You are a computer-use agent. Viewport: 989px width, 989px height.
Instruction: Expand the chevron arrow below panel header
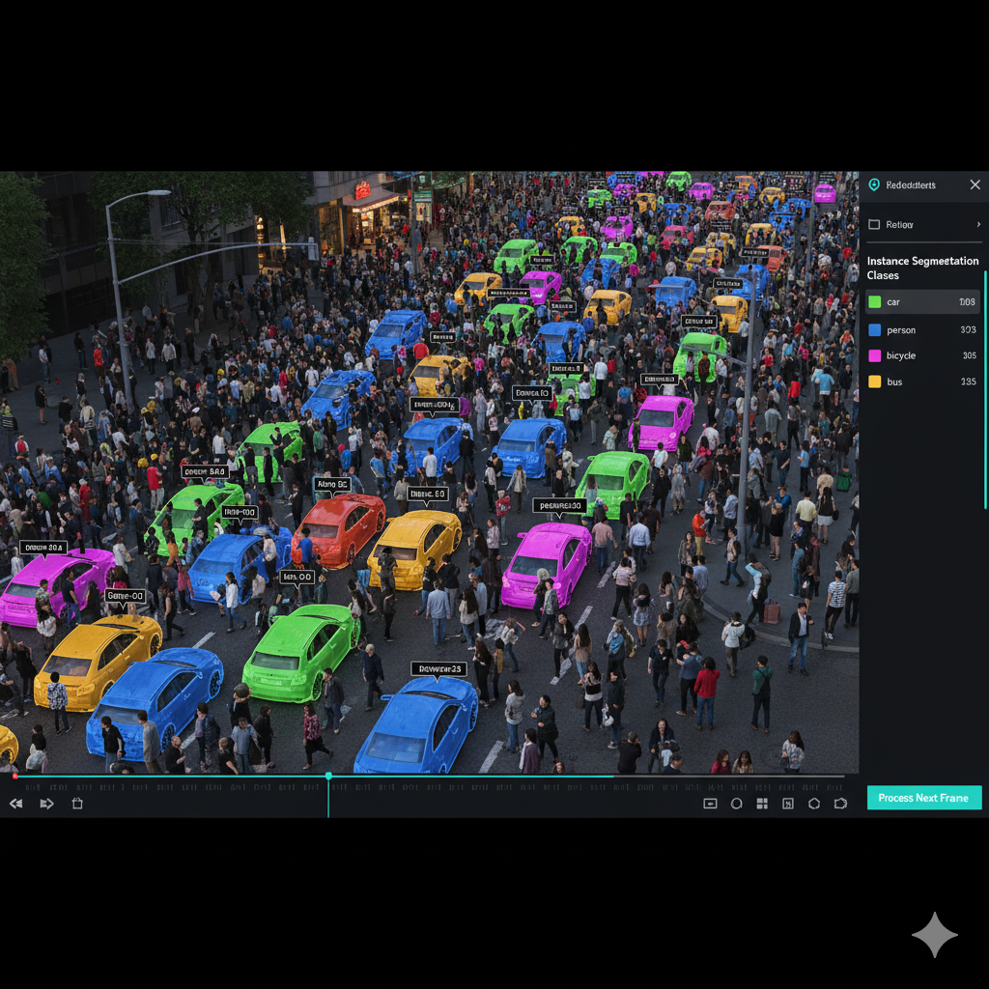(x=977, y=225)
